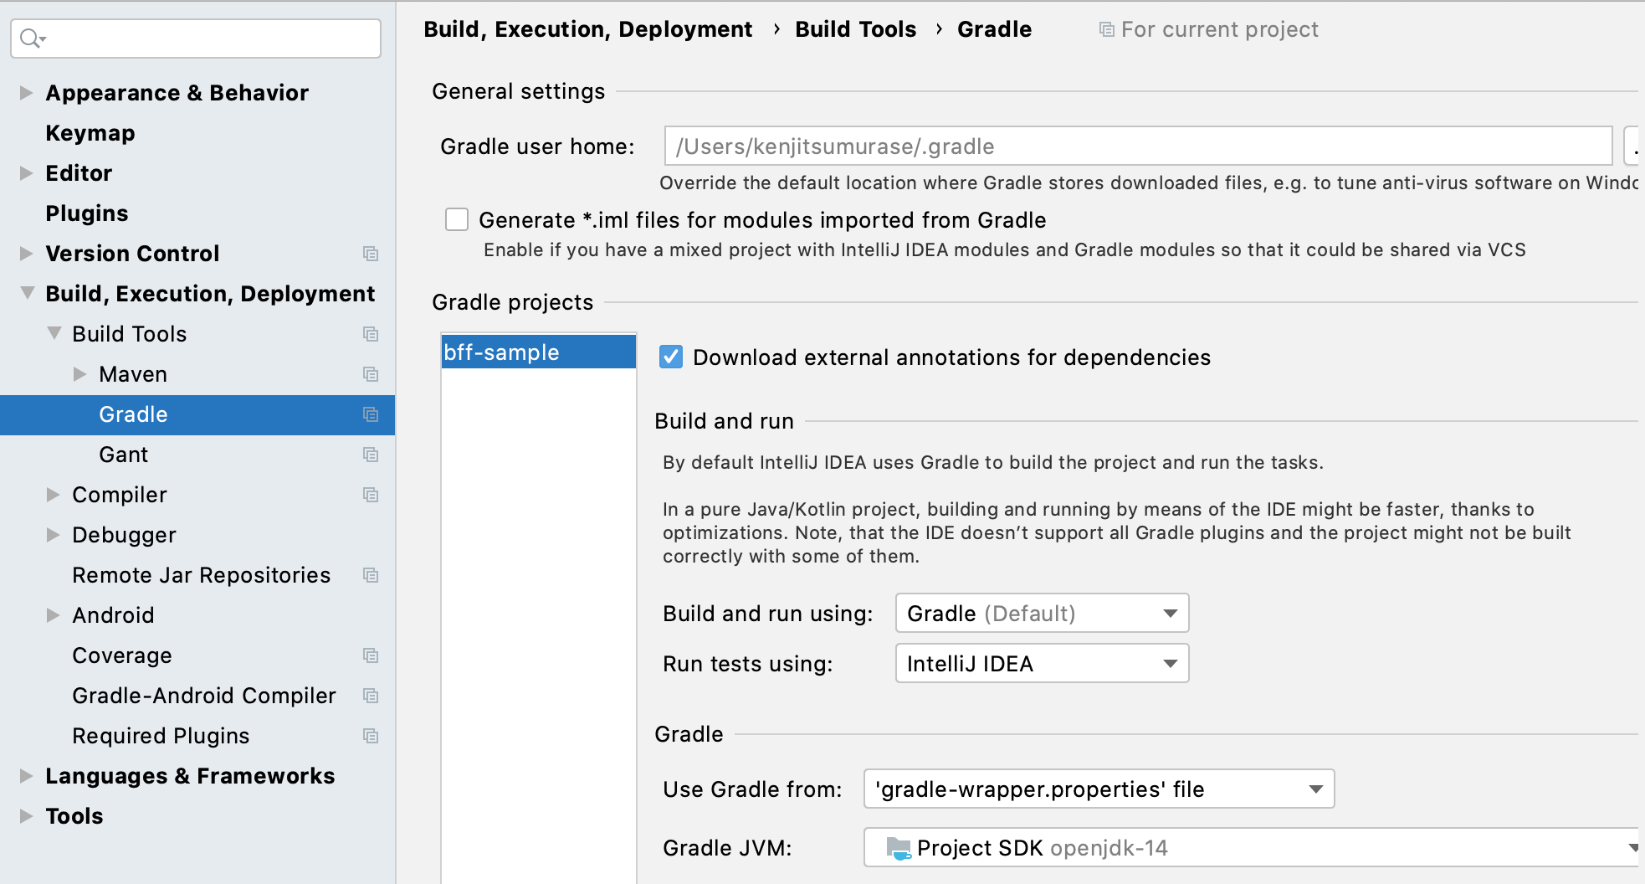Click the settings scope icon beside Coverage
The width and height of the screenshot is (1645, 884).
pos(371,656)
